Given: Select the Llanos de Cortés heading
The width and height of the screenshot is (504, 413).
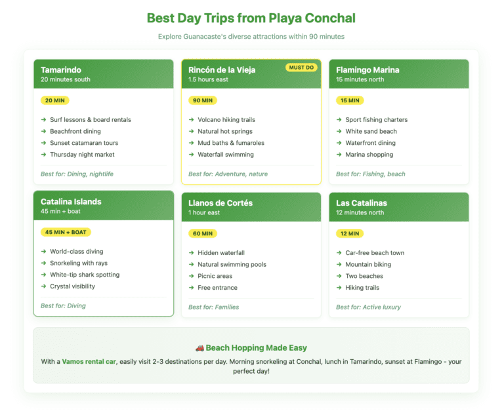Looking at the screenshot, I should pyautogui.click(x=220, y=203).
